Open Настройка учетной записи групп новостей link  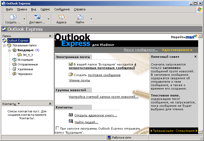[103, 97]
